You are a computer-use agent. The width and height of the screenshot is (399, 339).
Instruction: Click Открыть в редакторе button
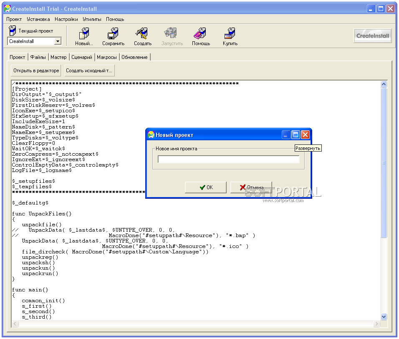click(x=36, y=71)
